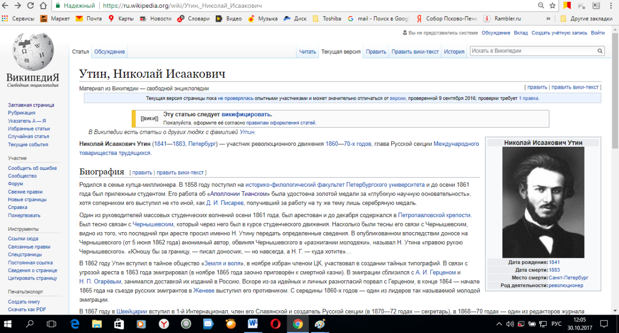Image resolution: width=619 pixels, height=333 pixels.
Task: Open the Вклад link at top
Action: (521, 33)
